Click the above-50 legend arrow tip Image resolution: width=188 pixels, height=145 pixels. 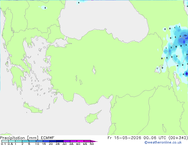pos(94,141)
